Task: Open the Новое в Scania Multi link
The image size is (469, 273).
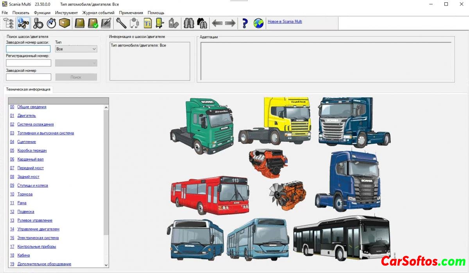Action: (285, 21)
